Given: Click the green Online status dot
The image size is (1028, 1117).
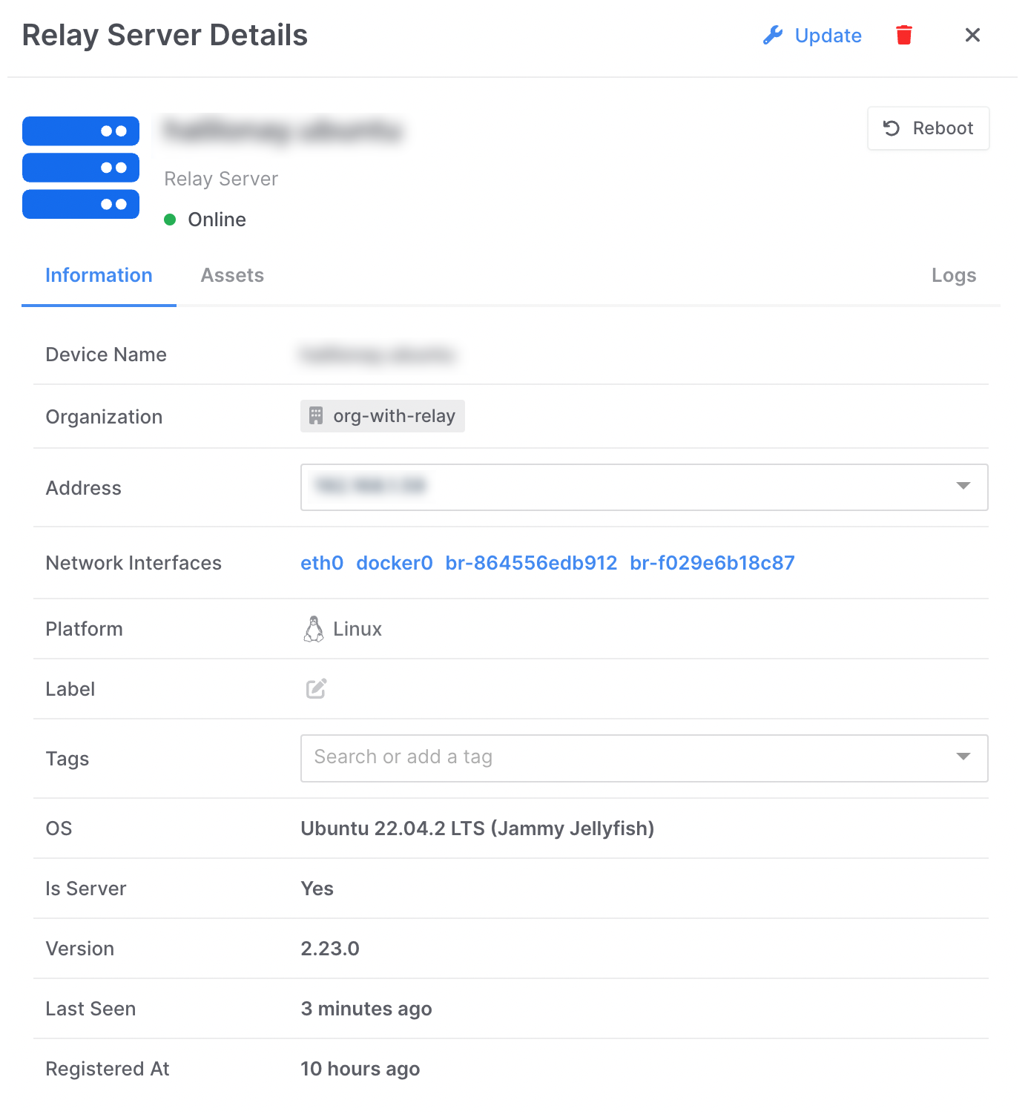Looking at the screenshot, I should coord(170,220).
